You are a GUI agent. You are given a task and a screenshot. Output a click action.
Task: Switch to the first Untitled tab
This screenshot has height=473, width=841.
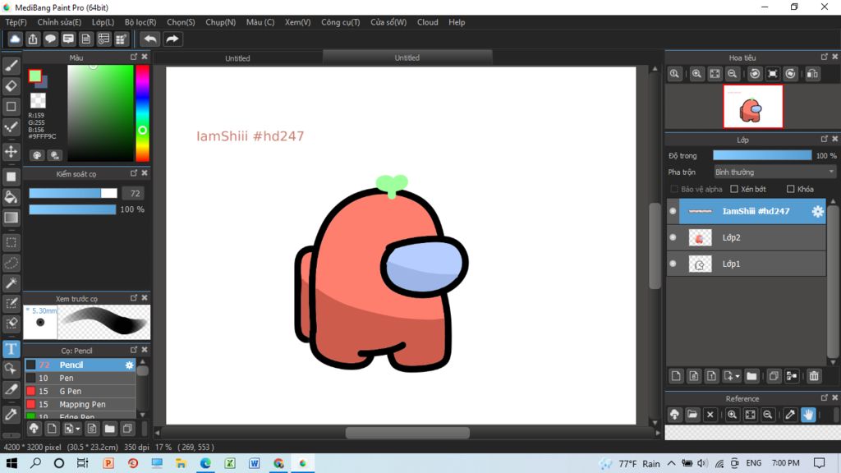click(237, 58)
